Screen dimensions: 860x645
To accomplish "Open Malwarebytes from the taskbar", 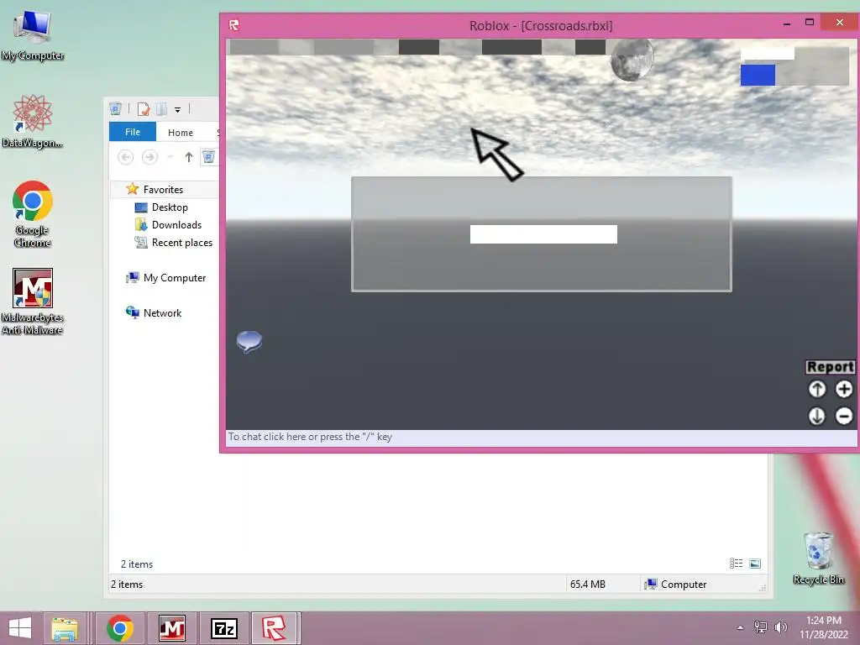I will (x=172, y=628).
